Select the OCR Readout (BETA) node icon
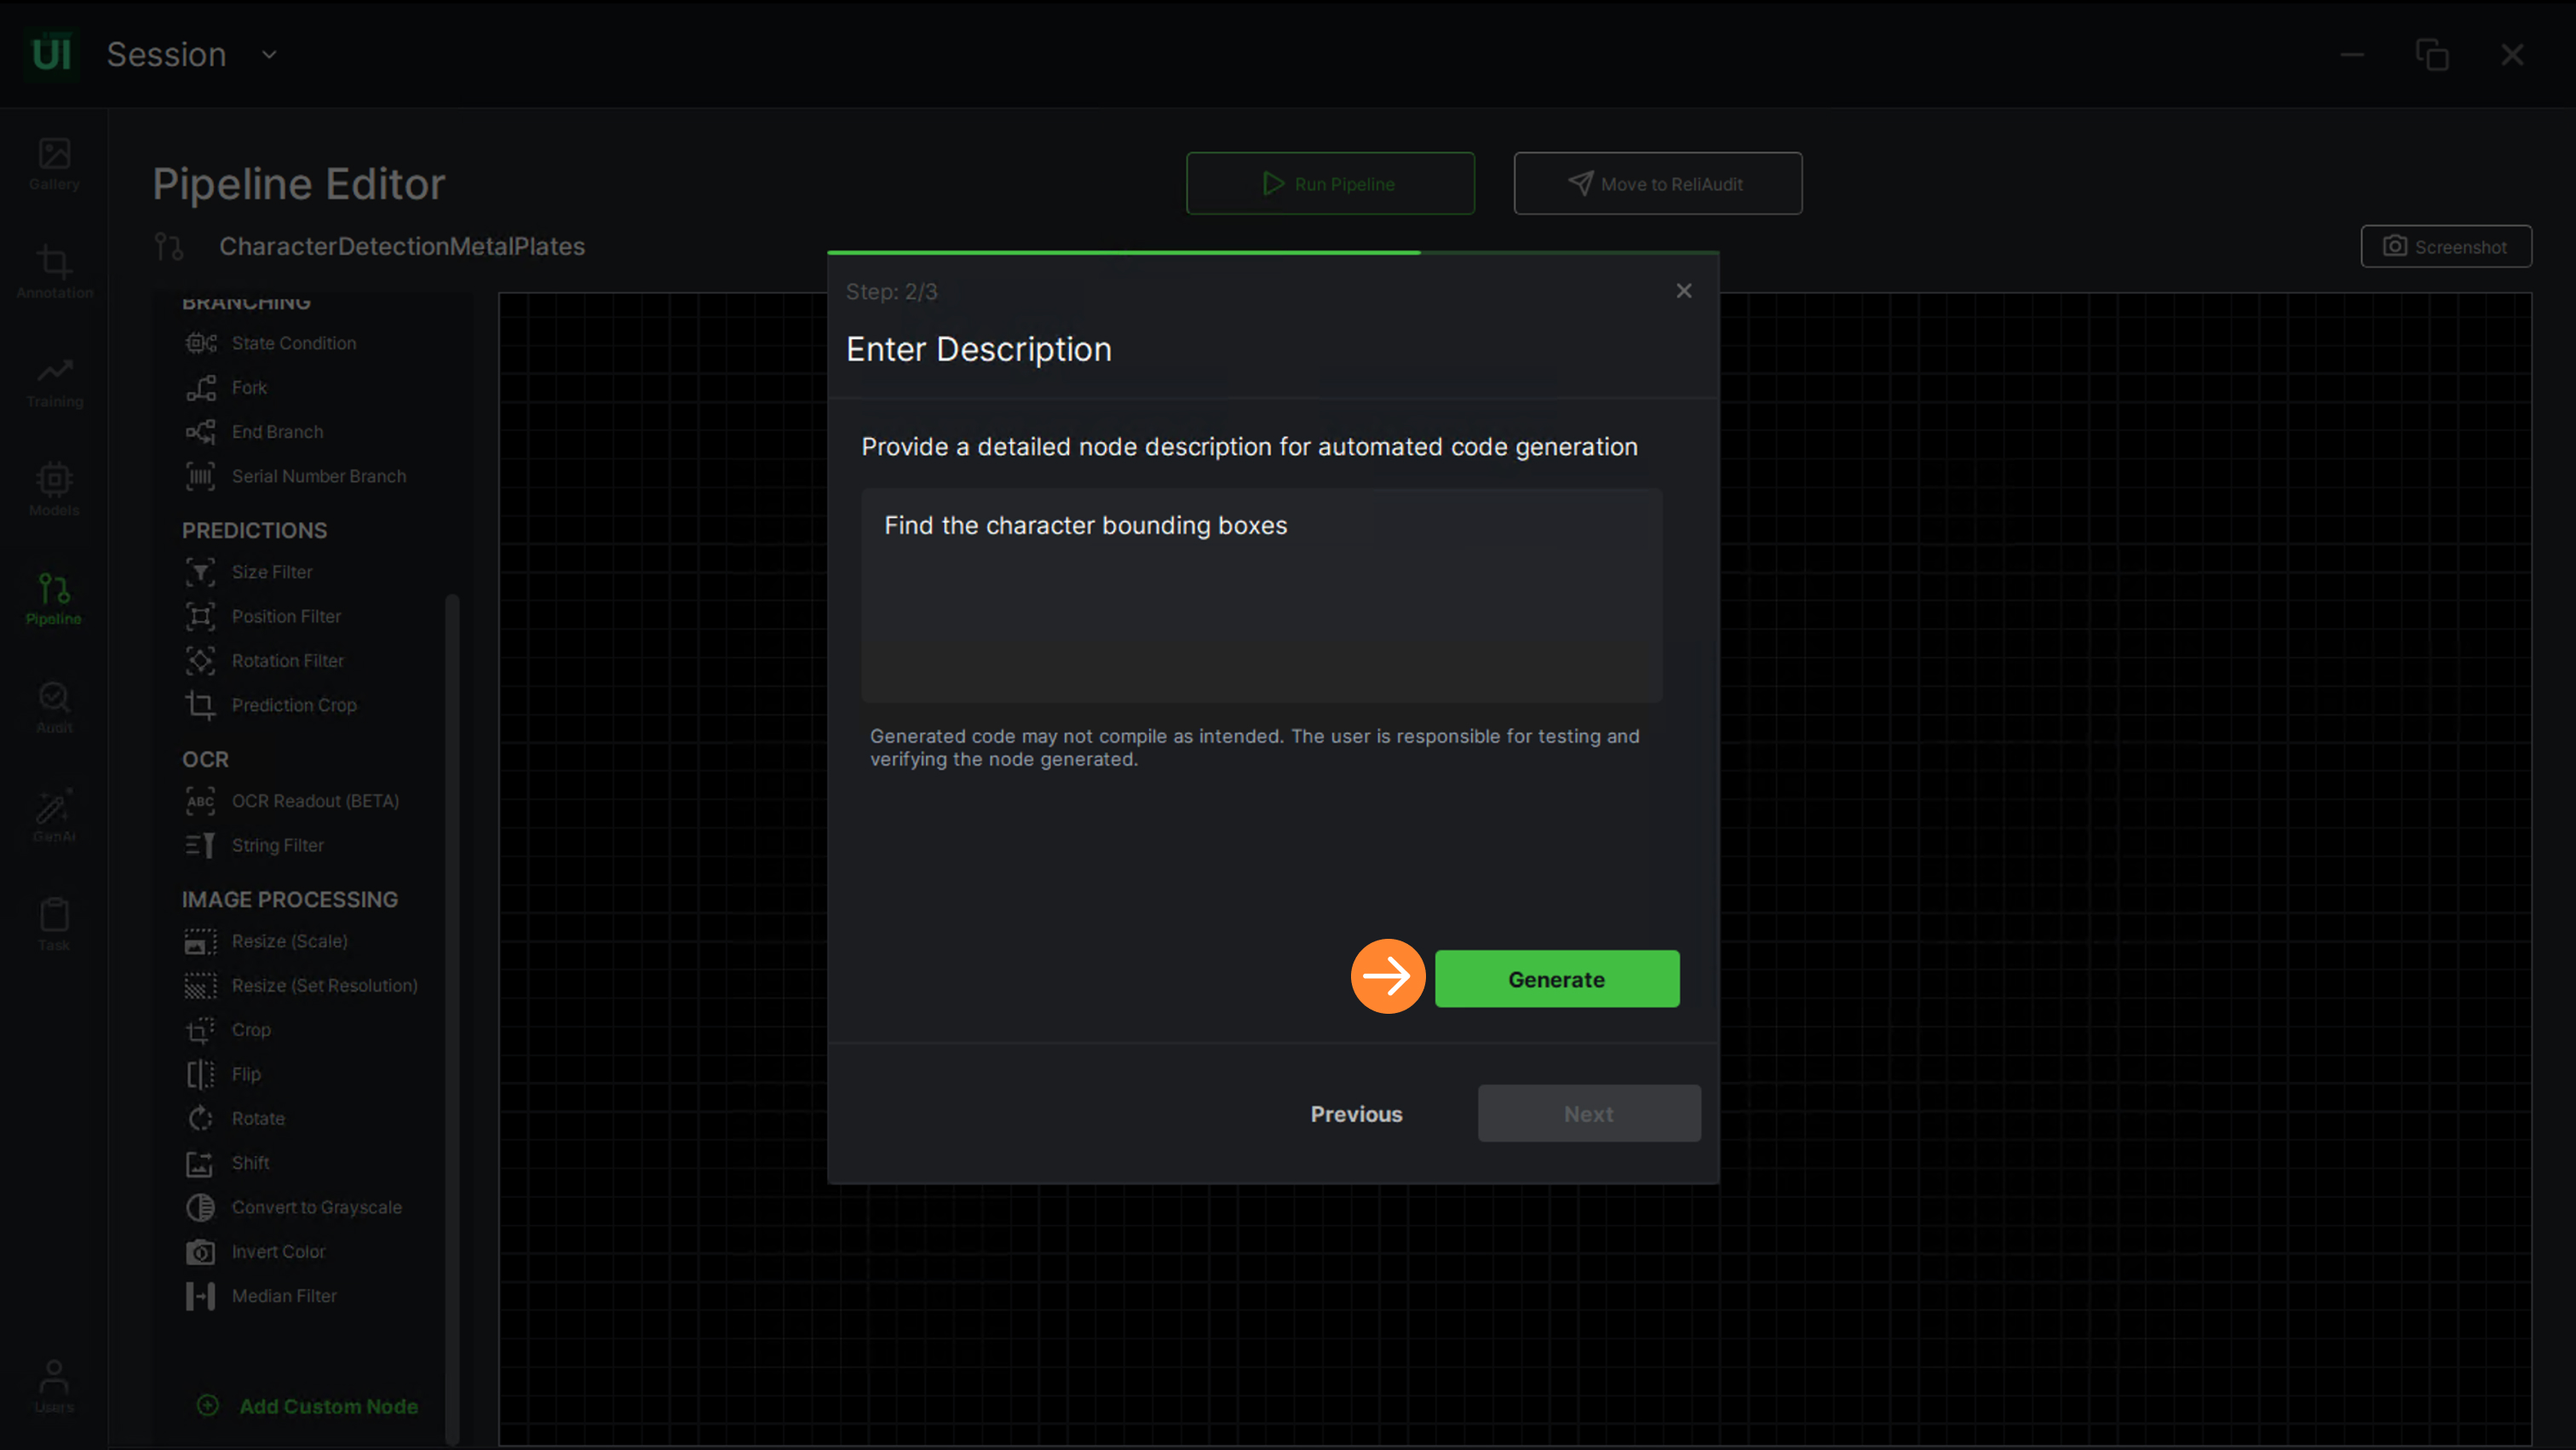 tap(201, 801)
